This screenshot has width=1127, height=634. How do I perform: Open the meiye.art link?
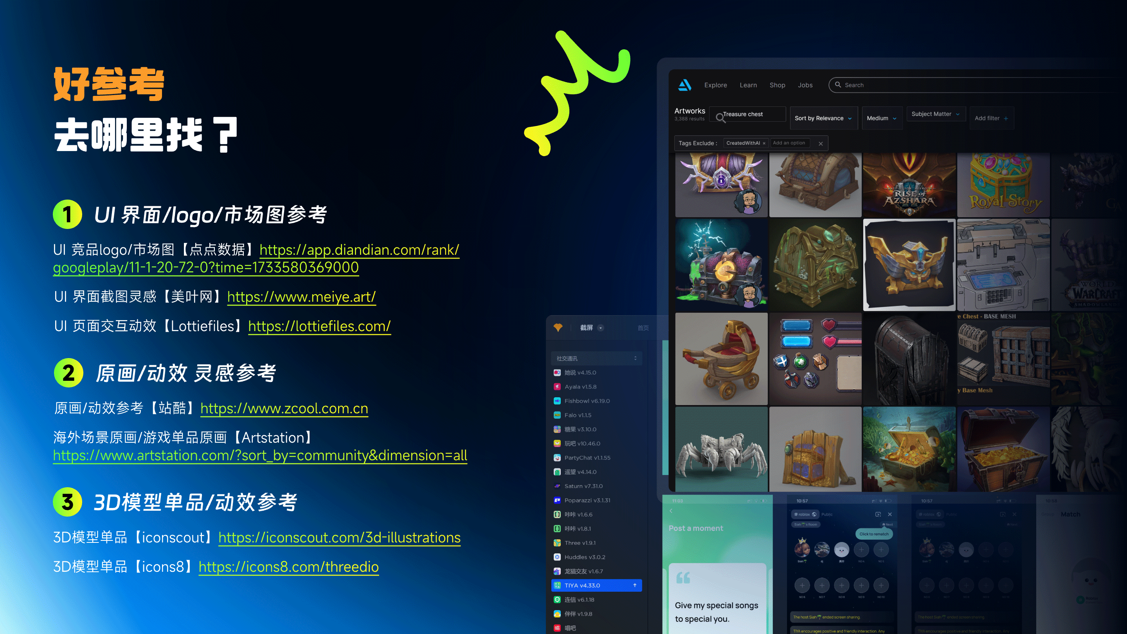click(x=301, y=297)
